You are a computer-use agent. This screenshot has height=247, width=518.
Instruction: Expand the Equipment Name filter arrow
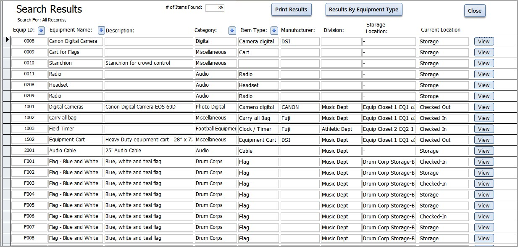tap(101, 30)
